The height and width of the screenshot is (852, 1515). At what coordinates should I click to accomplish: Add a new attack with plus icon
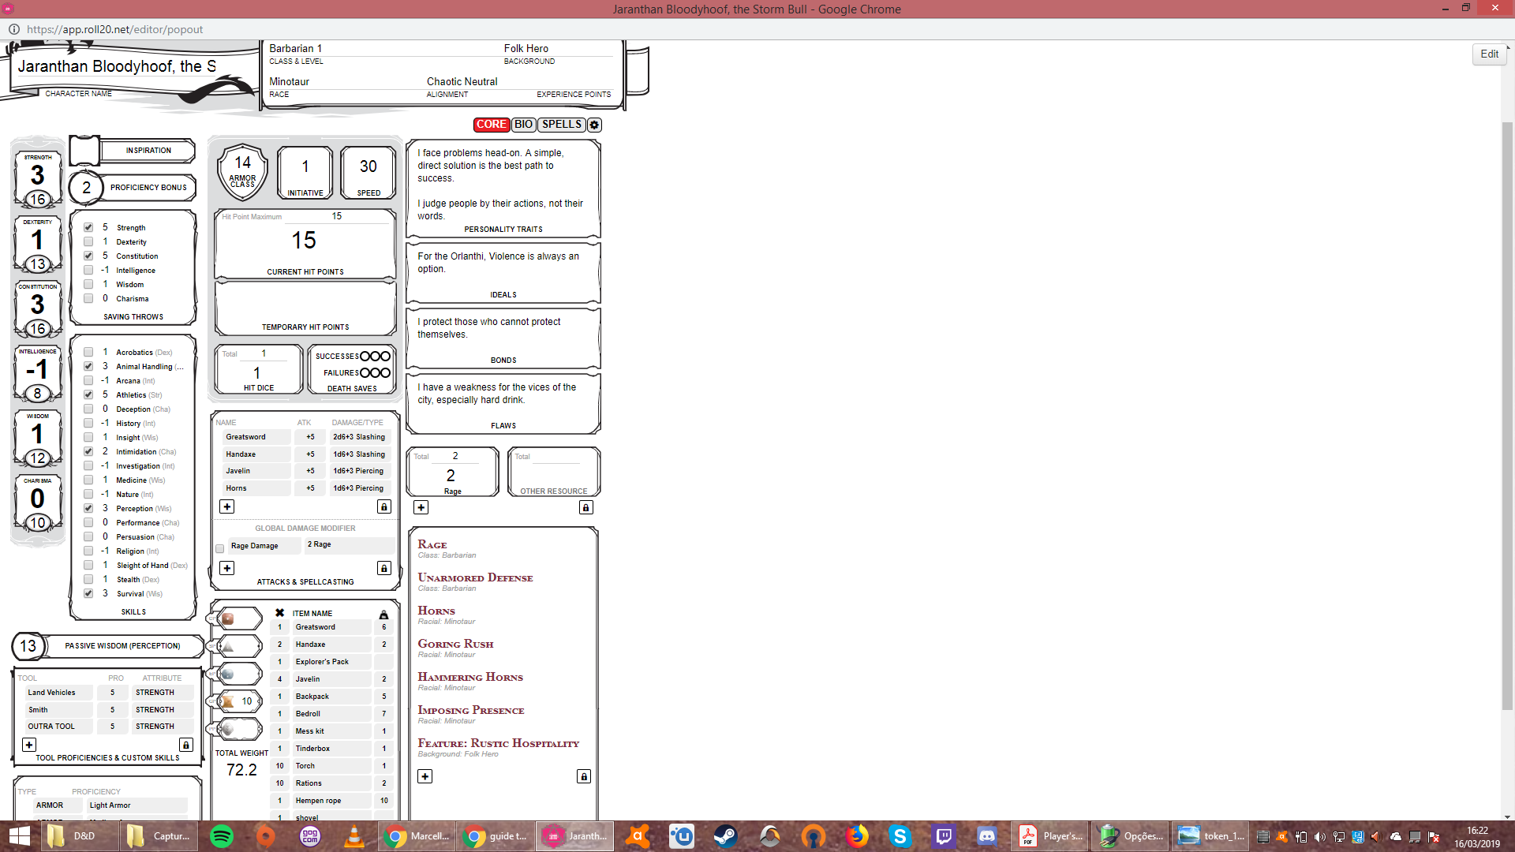[227, 506]
